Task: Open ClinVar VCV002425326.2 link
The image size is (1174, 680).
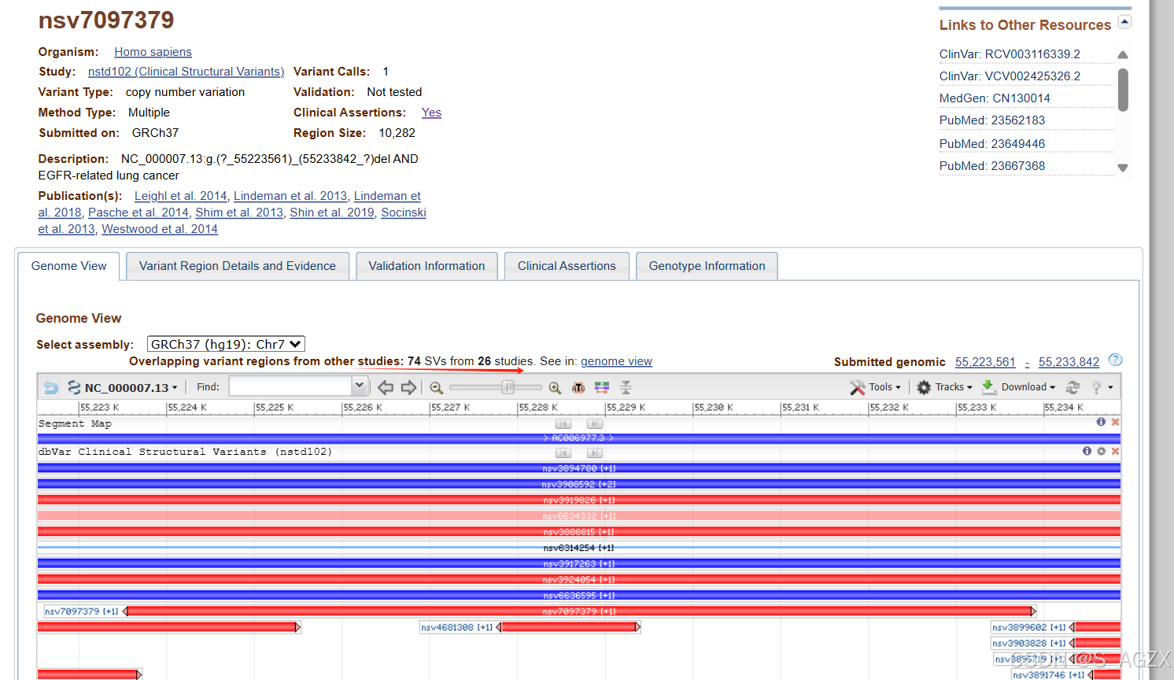Action: 1010,76
